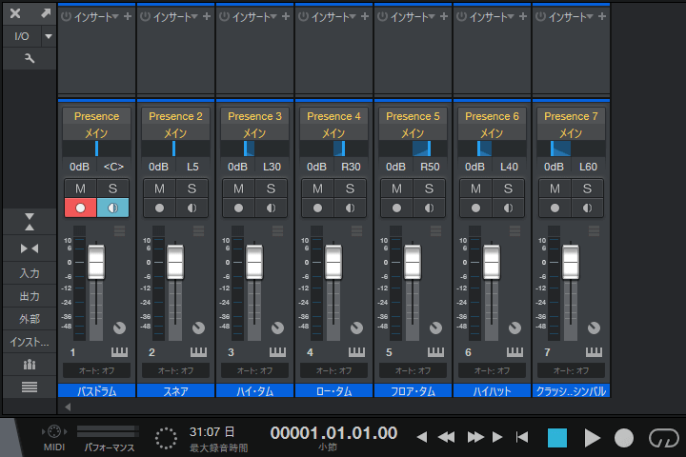
Task: Solo the スネア channel
Action: click(x=192, y=189)
